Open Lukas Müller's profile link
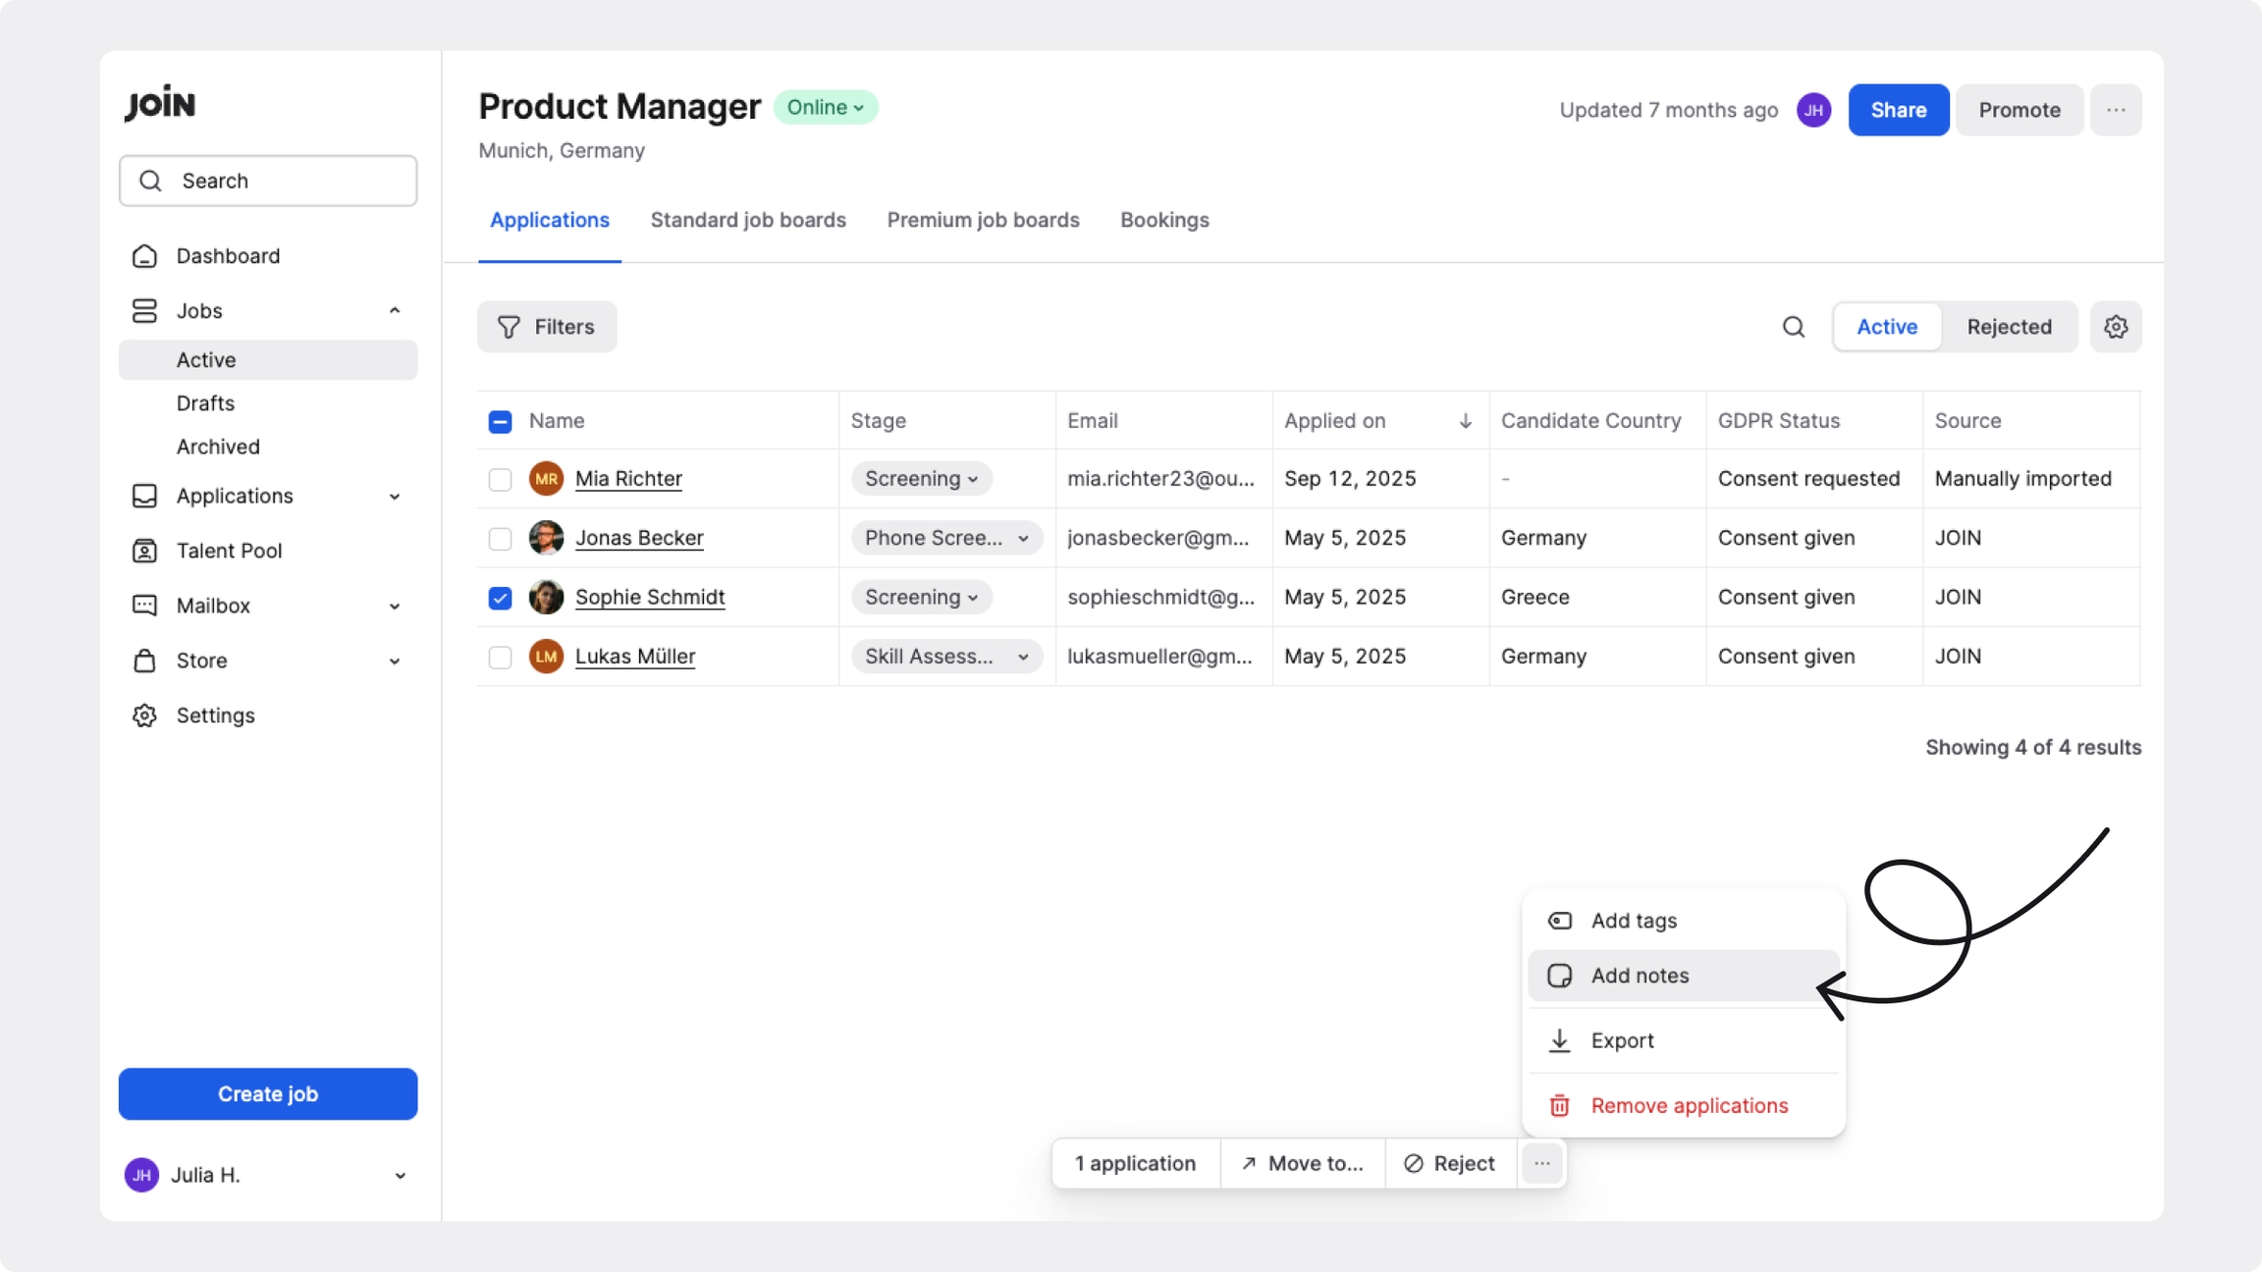2262x1272 pixels. (634, 657)
